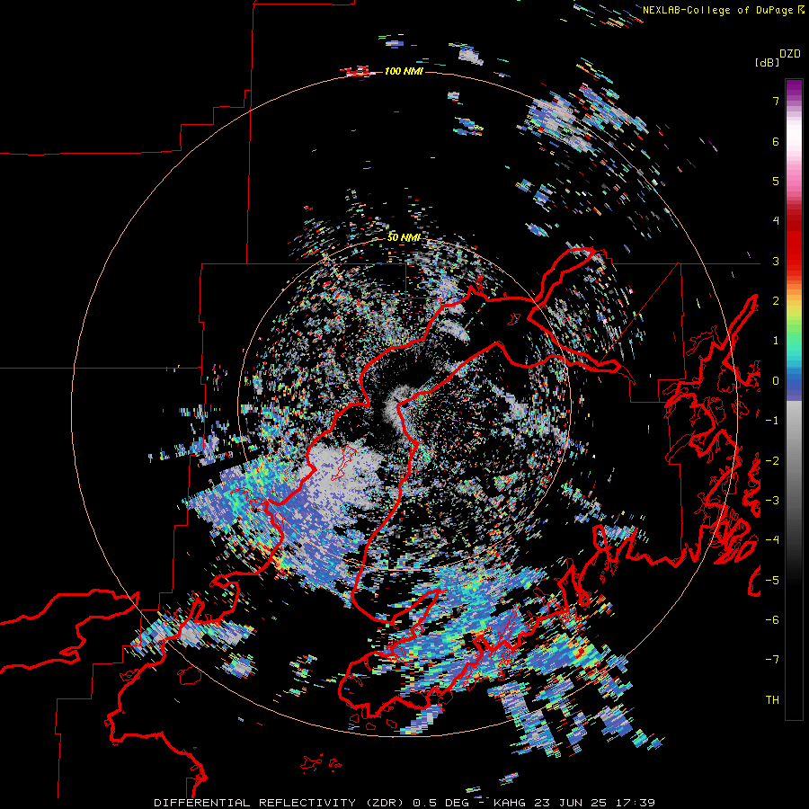Select the -3 scale value

pos(772,501)
